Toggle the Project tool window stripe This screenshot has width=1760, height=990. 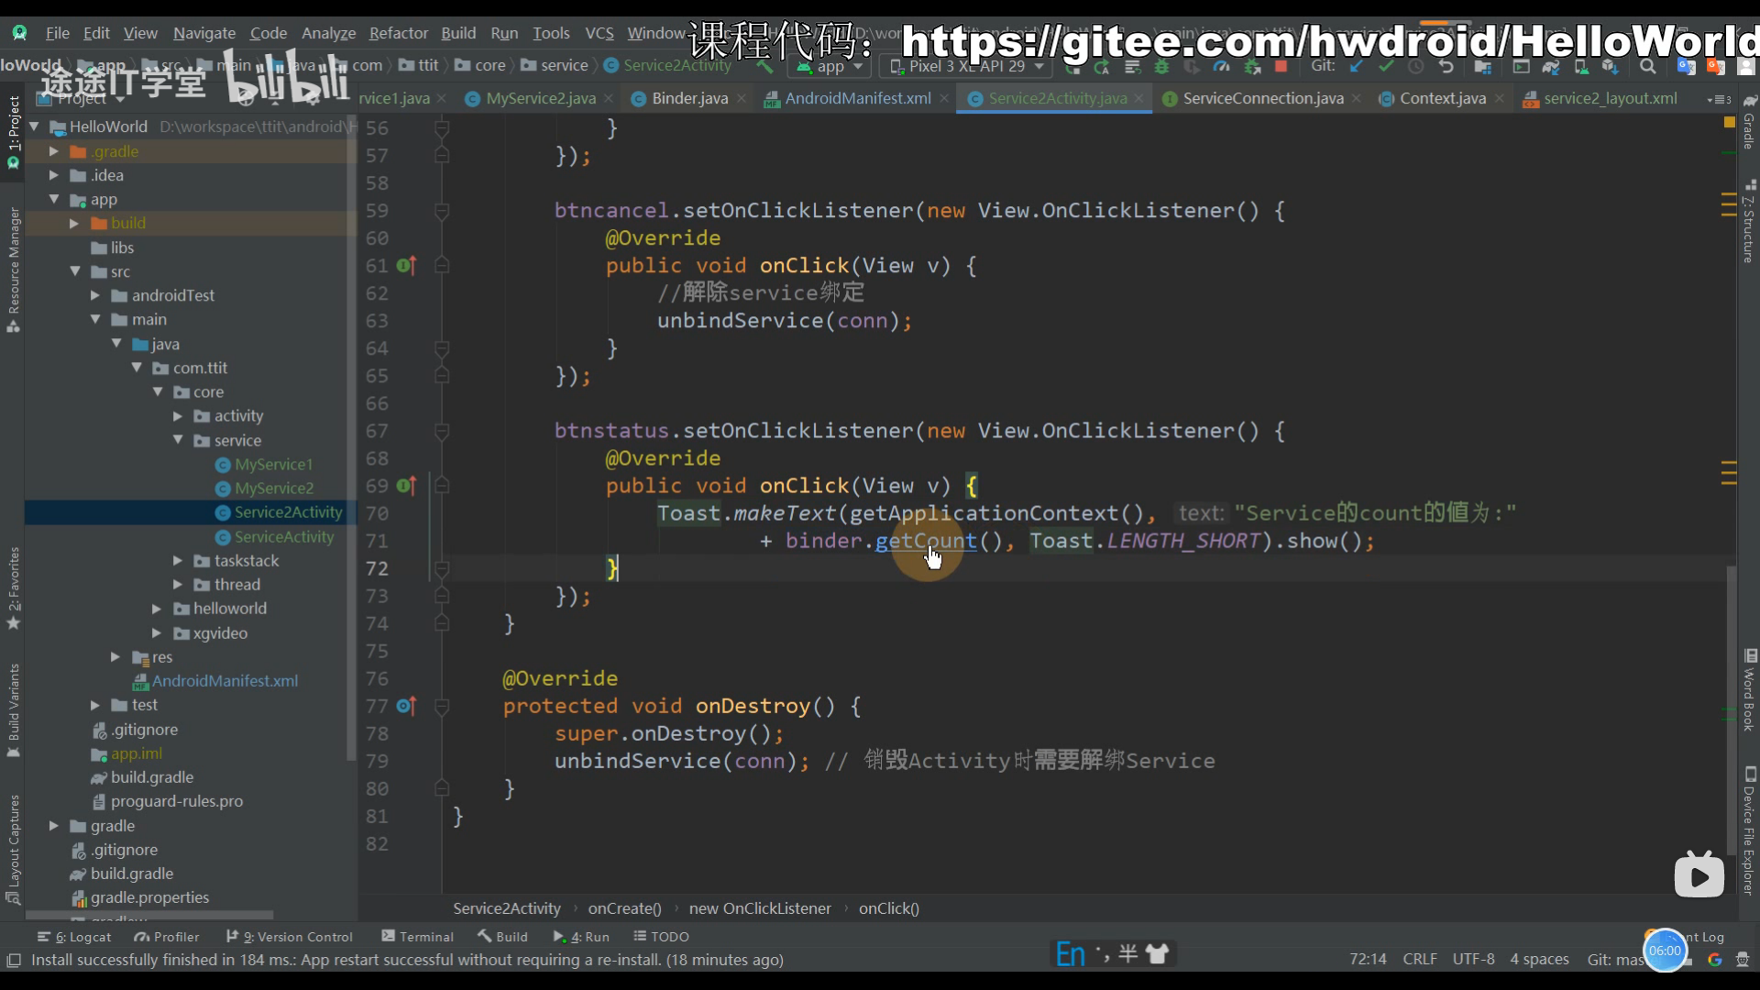13,133
